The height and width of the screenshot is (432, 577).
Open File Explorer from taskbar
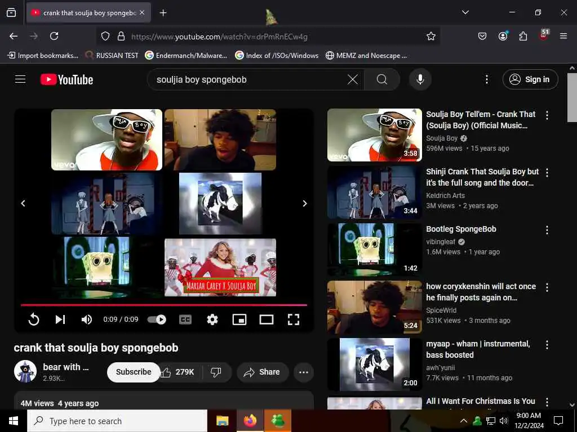pos(222,421)
